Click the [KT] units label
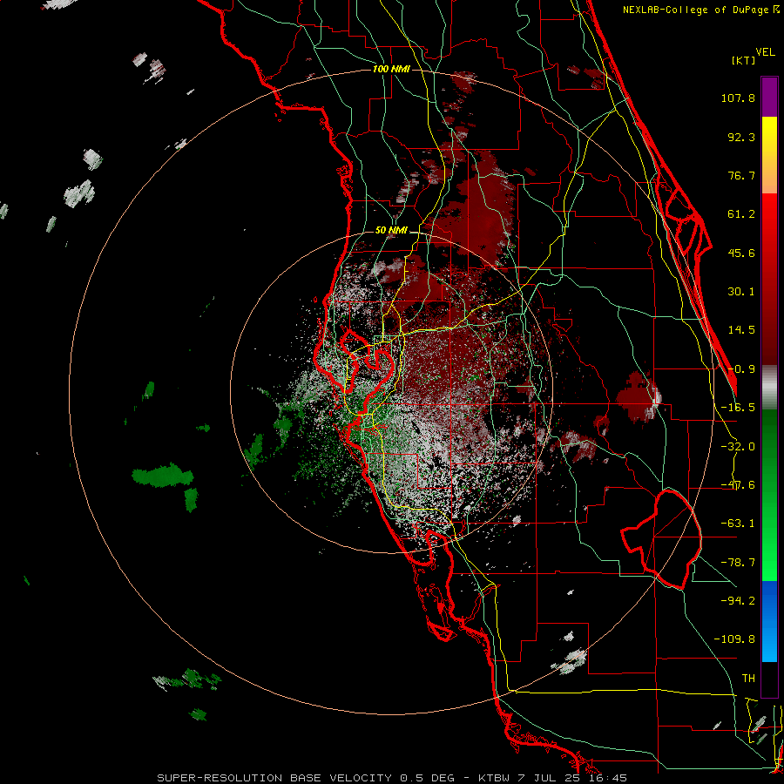784x784 pixels. 744,60
